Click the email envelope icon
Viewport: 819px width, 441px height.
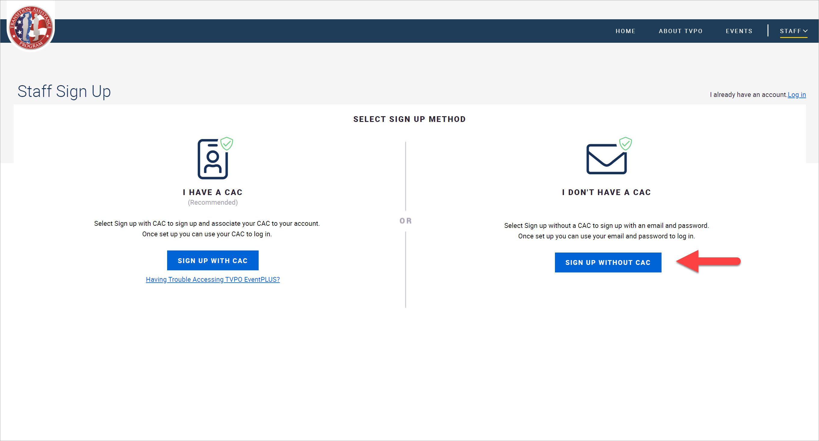609,155
